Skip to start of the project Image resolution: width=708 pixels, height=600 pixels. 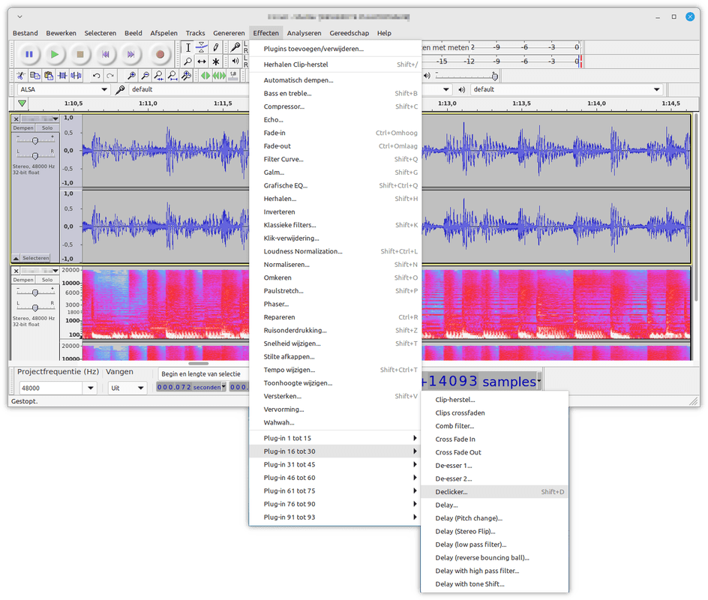point(105,54)
